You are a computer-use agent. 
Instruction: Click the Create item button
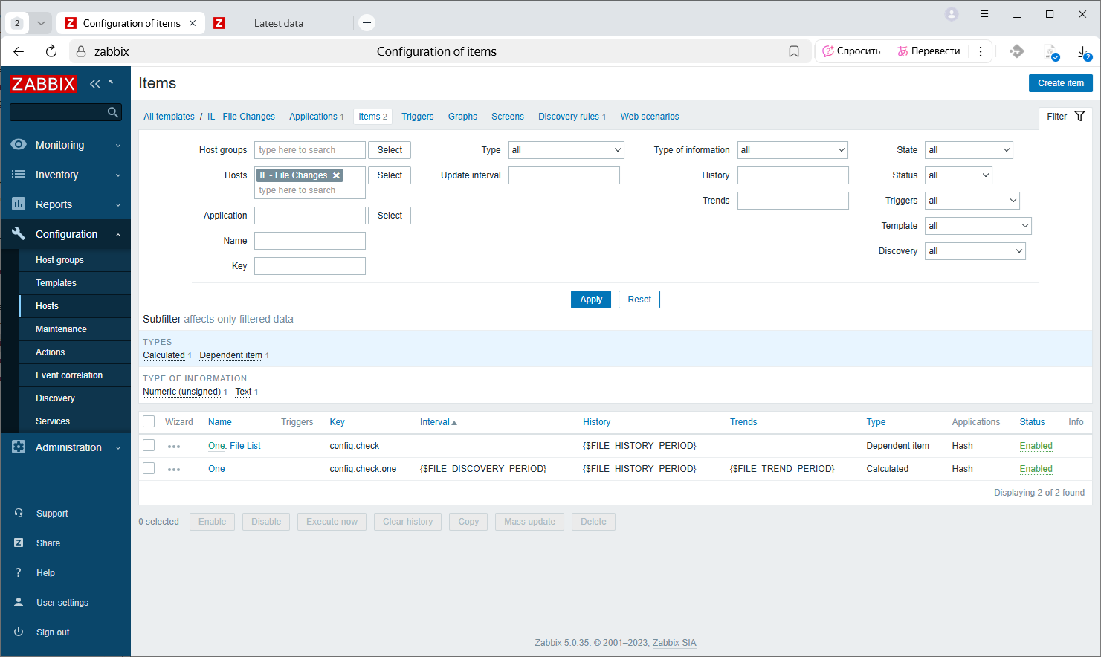coord(1060,83)
